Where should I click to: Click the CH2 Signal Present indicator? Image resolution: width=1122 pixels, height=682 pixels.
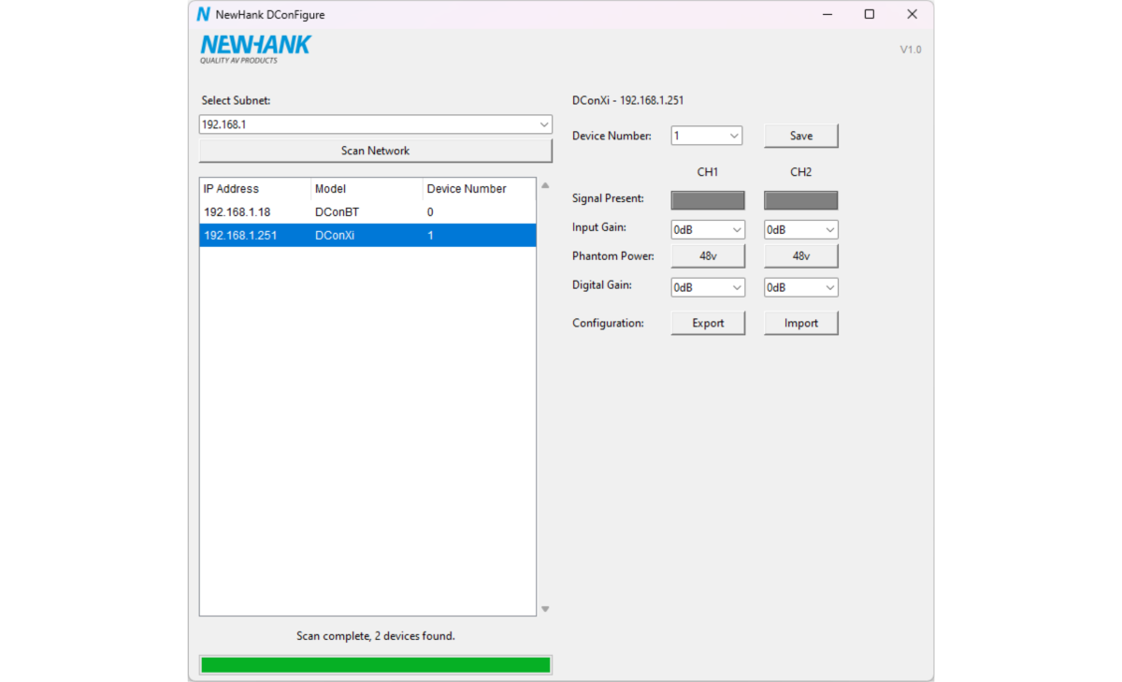[x=800, y=199]
